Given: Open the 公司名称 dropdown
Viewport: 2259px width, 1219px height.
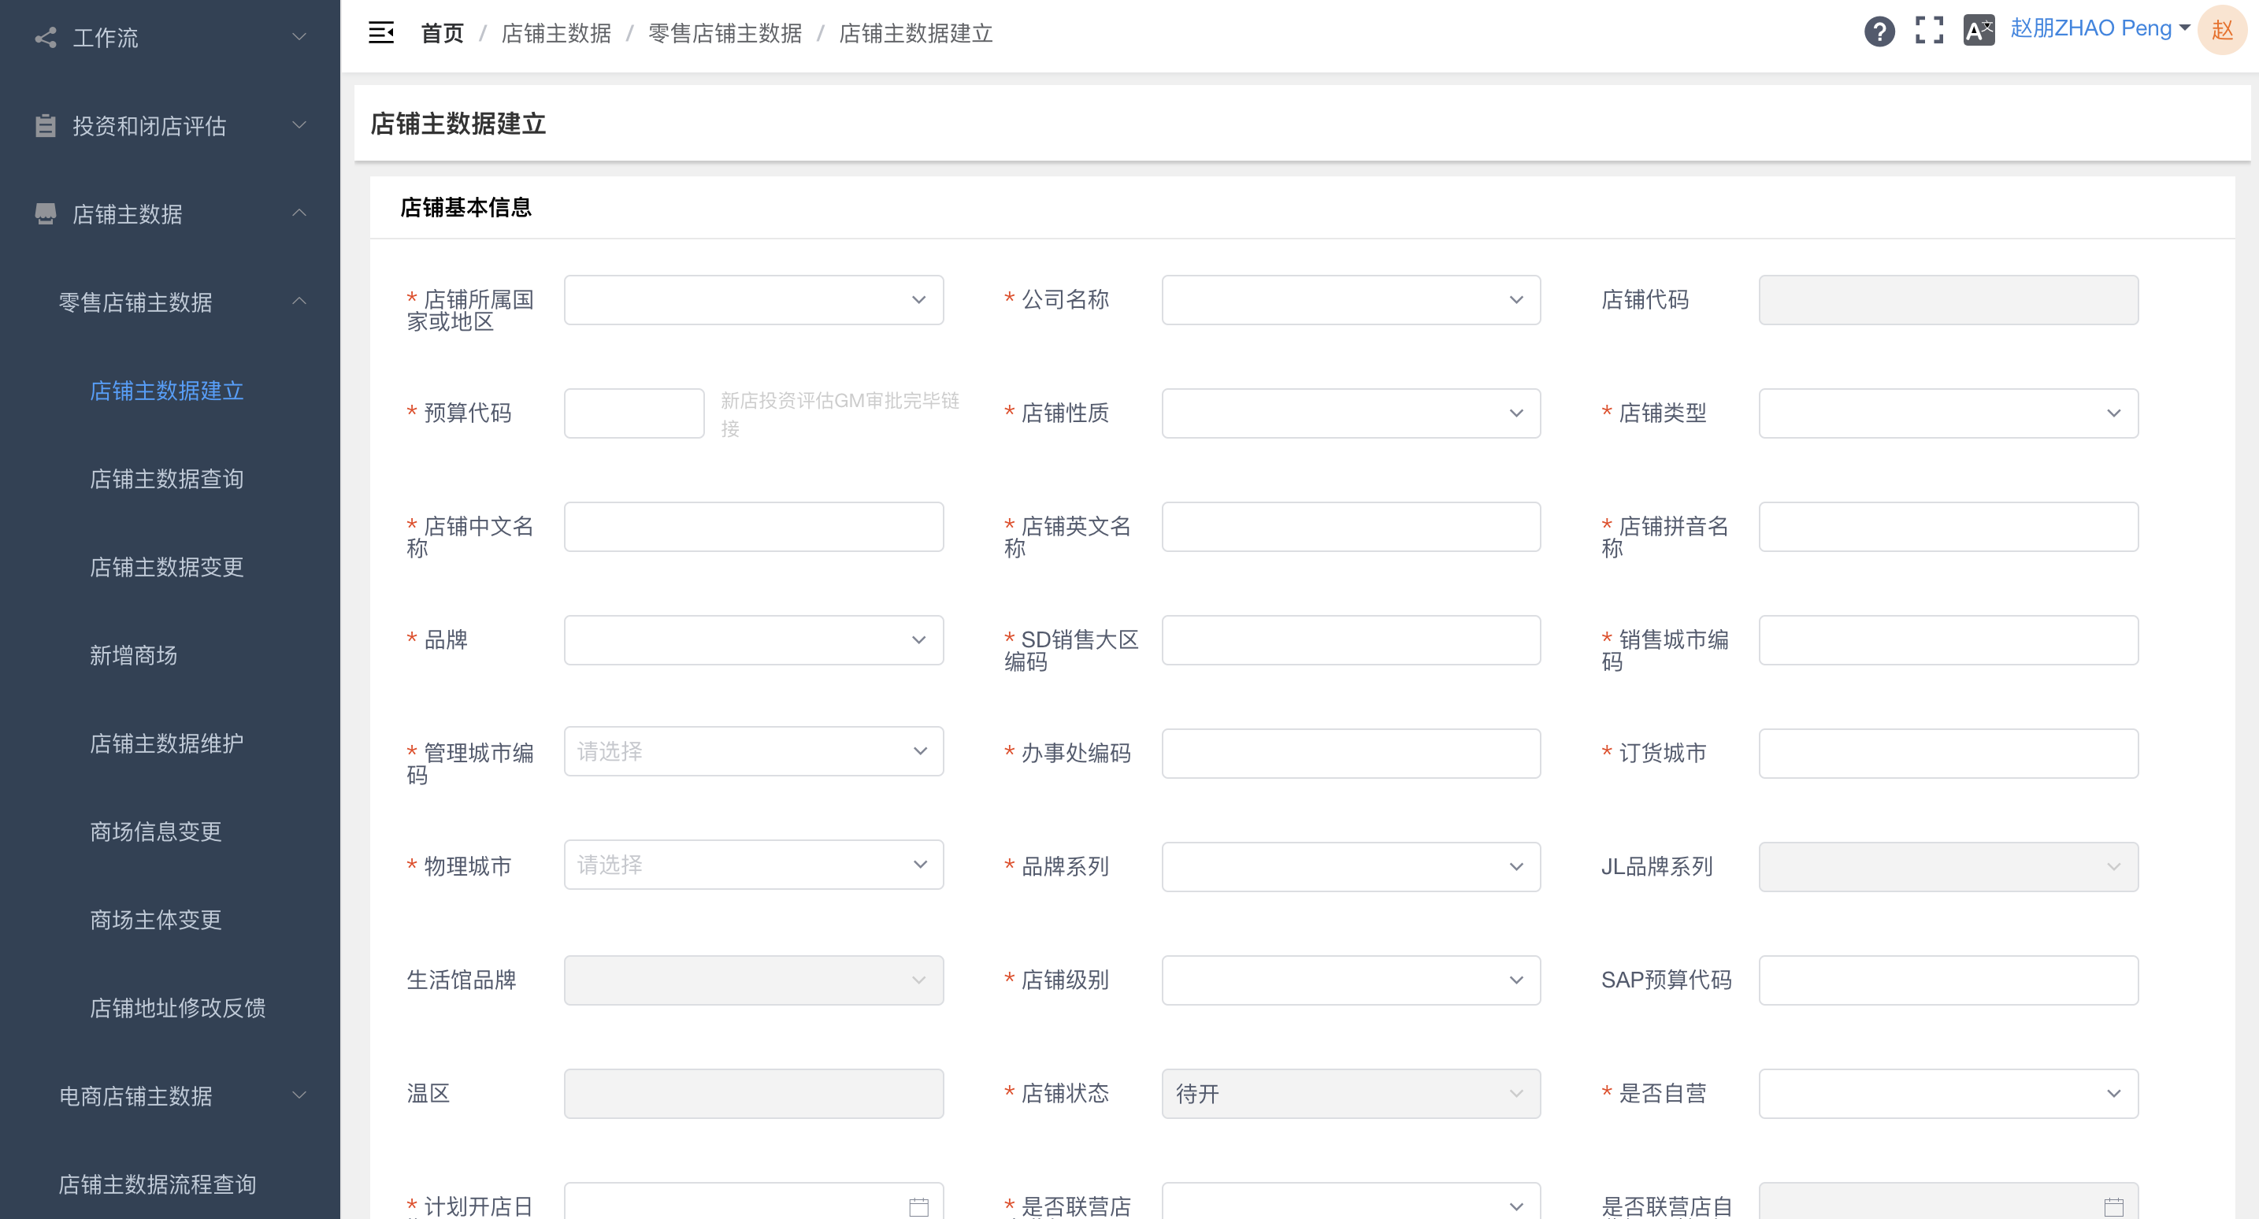Looking at the screenshot, I should point(1351,300).
